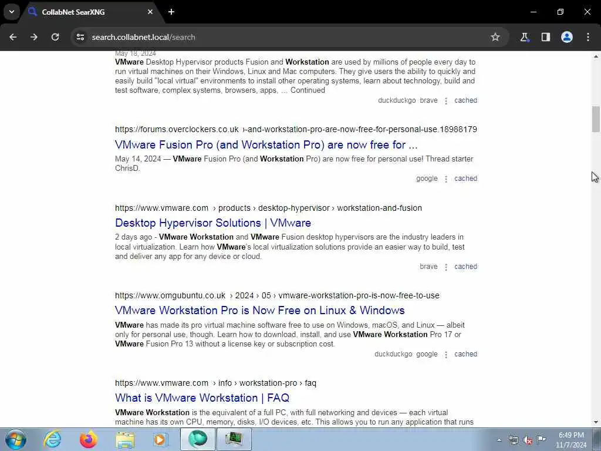Open network status tray icon
This screenshot has width=601, height=451.
[514, 440]
